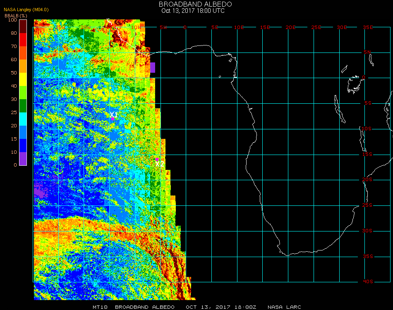Choose the dark green 25–30% legend swatch

(23, 106)
